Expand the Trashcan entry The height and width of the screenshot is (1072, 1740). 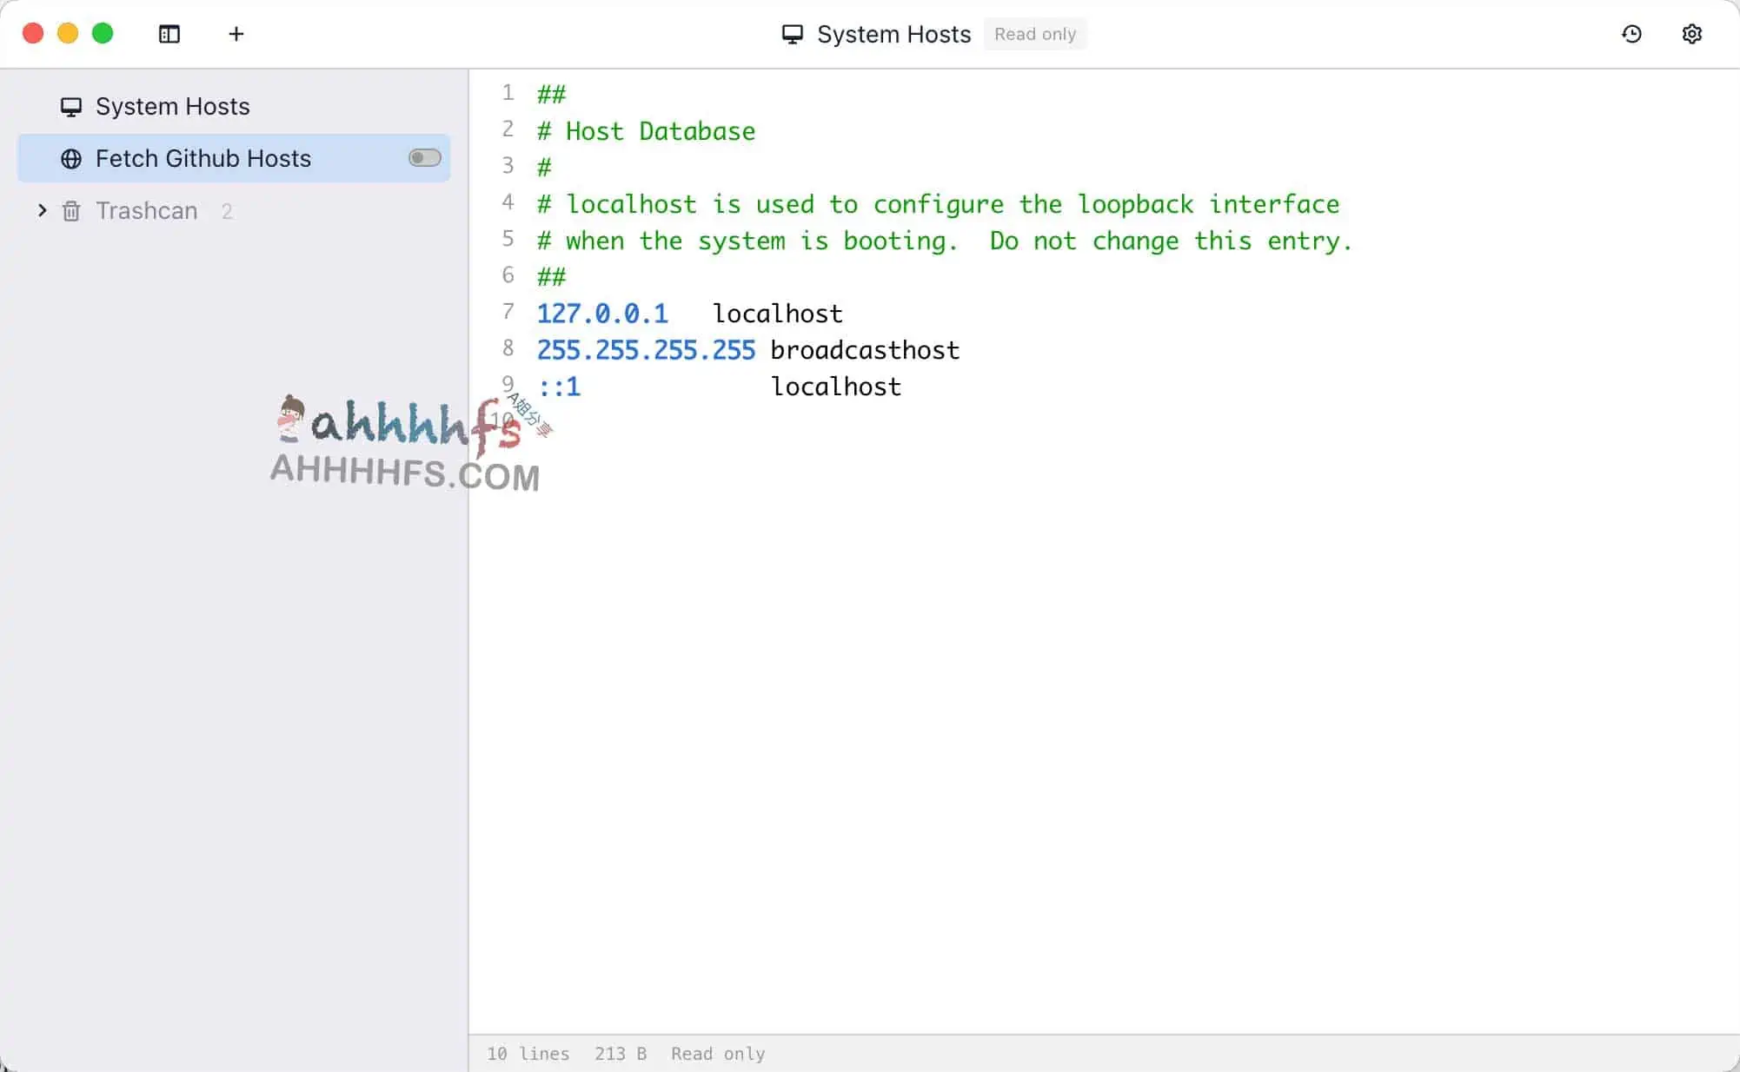[42, 210]
